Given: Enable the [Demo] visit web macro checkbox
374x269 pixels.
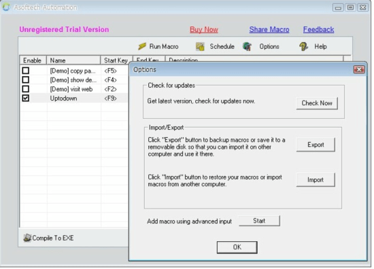Looking at the screenshot, I should tap(26, 89).
